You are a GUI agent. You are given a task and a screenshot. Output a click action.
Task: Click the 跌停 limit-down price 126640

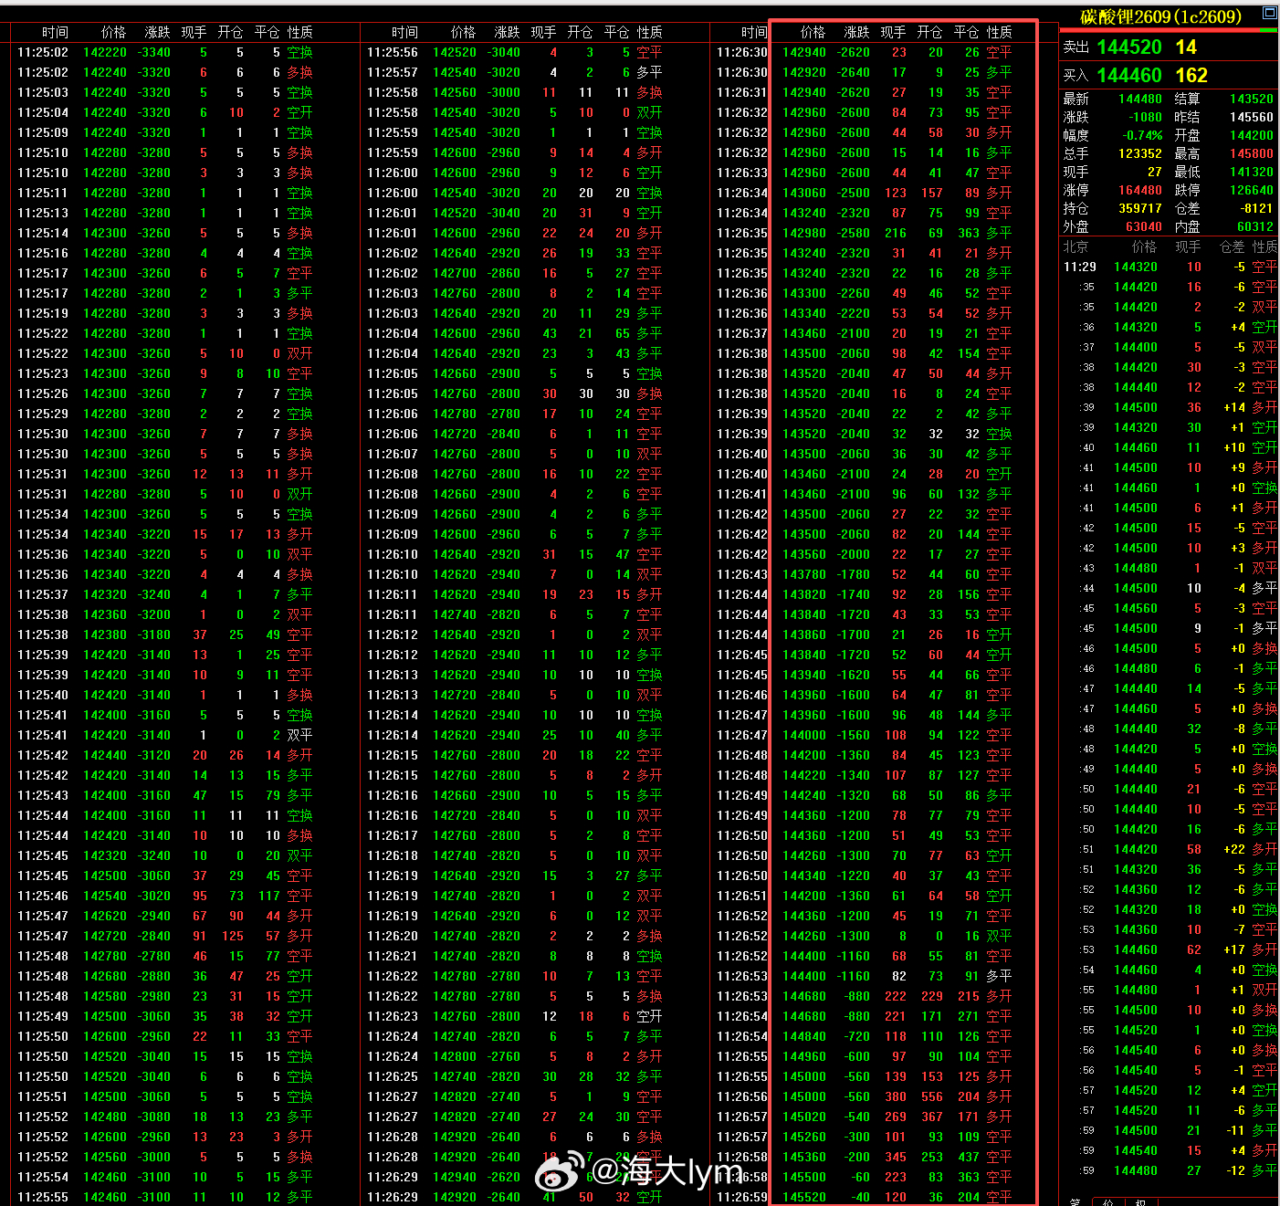tap(1251, 190)
